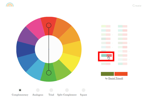Click the circular handle on the red segment

pos(49,25)
